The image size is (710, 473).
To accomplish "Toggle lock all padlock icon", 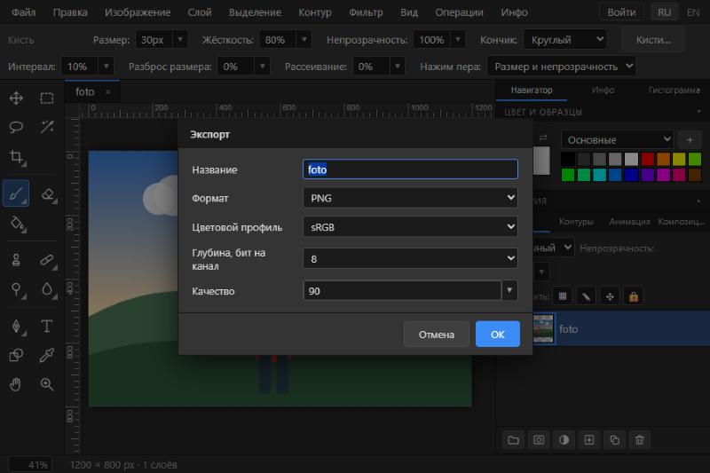I will [x=634, y=296].
